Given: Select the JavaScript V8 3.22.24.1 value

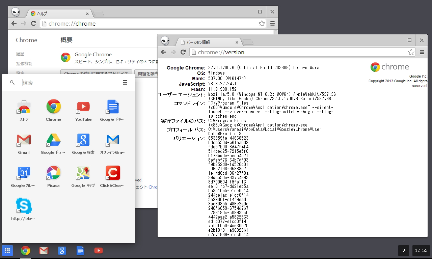Looking at the screenshot, I should point(222,84).
